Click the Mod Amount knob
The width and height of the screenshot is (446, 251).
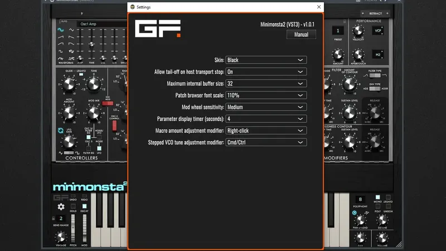(69, 113)
